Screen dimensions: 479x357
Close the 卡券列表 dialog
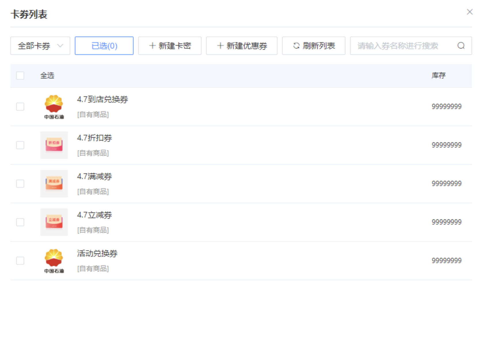(470, 12)
